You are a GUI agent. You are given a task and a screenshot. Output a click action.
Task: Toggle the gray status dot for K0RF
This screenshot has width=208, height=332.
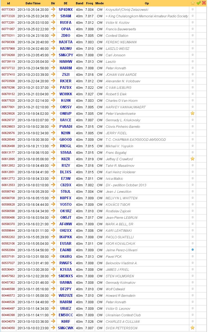point(193,321)
